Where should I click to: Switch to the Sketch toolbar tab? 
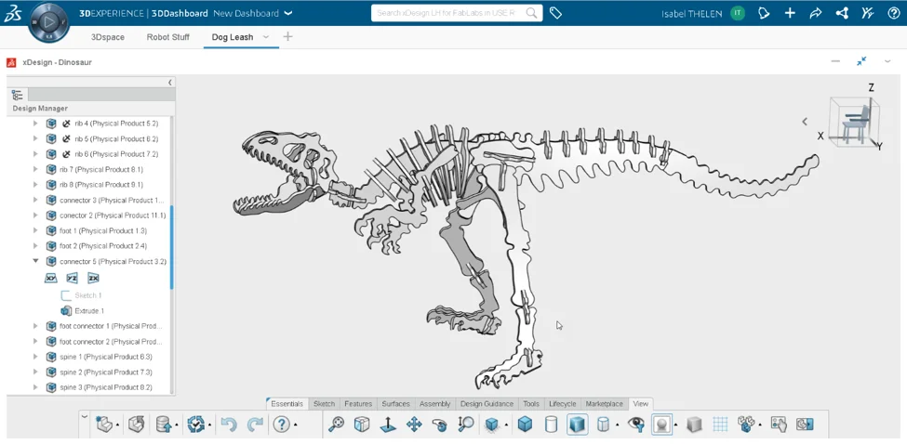pos(324,404)
